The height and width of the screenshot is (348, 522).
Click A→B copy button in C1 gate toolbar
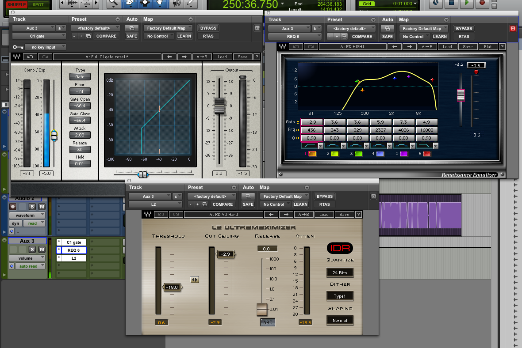(x=202, y=57)
